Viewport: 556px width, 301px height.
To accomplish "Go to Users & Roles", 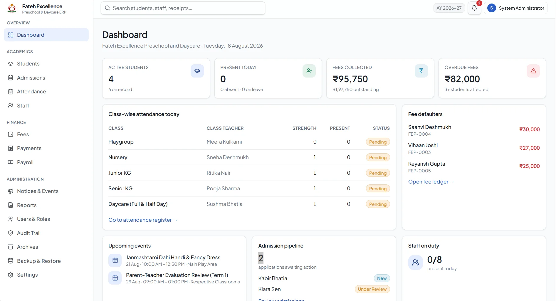I will (46, 219).
